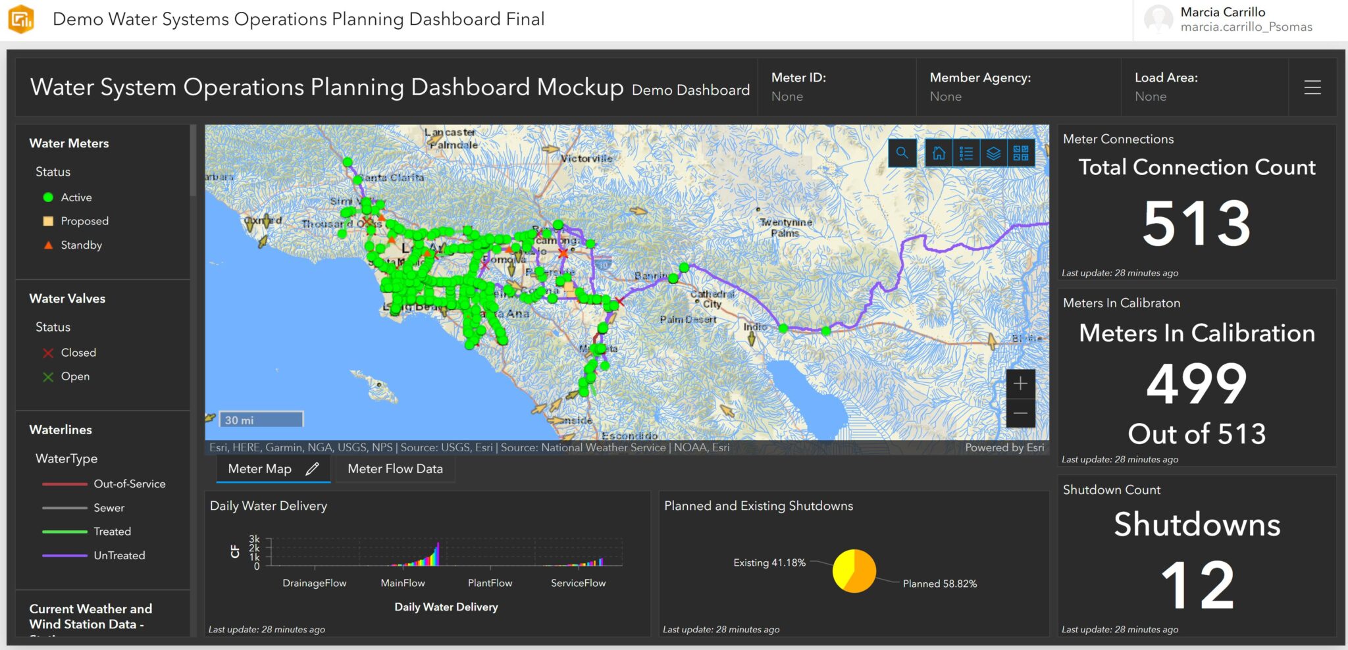Open the map legend icon
The image size is (1348, 650).
[966, 153]
